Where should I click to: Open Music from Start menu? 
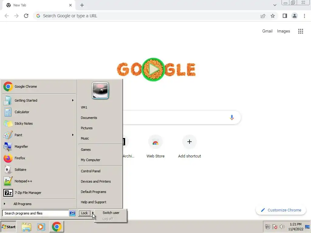click(100, 138)
